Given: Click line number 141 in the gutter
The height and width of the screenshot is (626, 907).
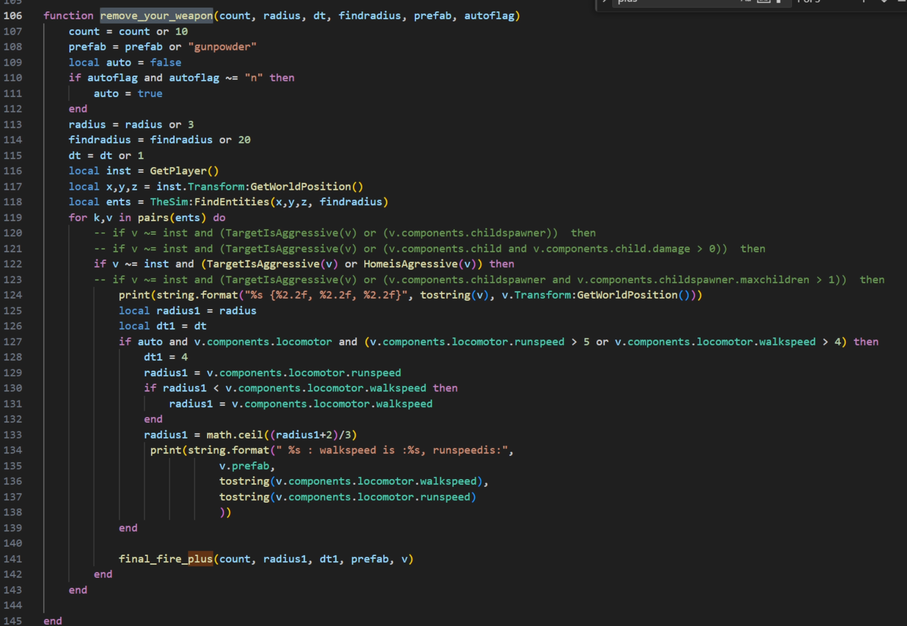Looking at the screenshot, I should pyautogui.click(x=13, y=559).
